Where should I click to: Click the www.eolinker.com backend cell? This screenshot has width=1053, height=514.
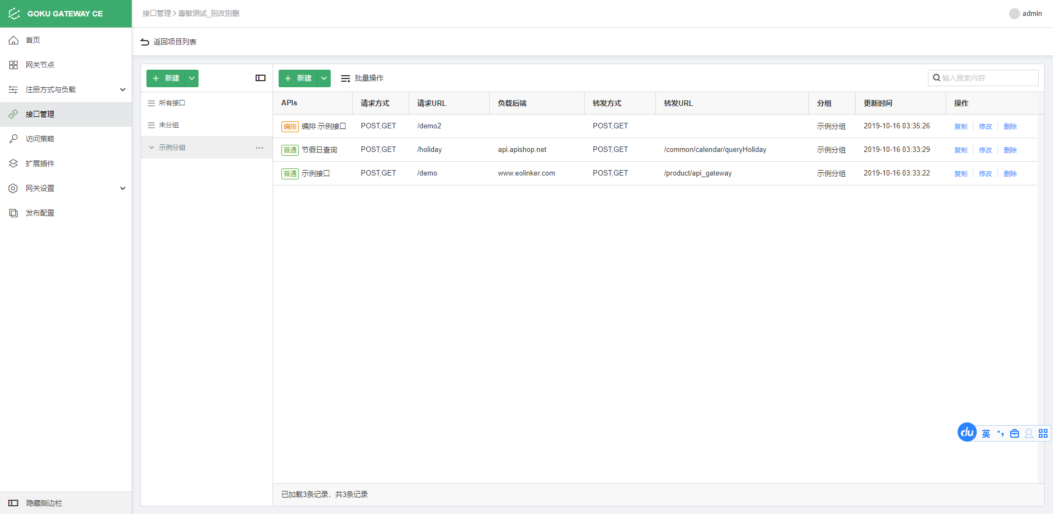click(526, 173)
